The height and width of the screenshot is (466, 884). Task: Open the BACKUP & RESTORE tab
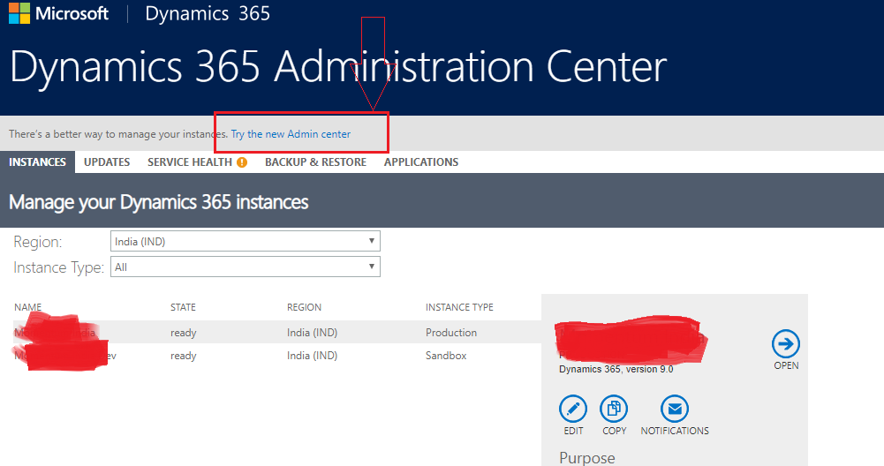[315, 162]
